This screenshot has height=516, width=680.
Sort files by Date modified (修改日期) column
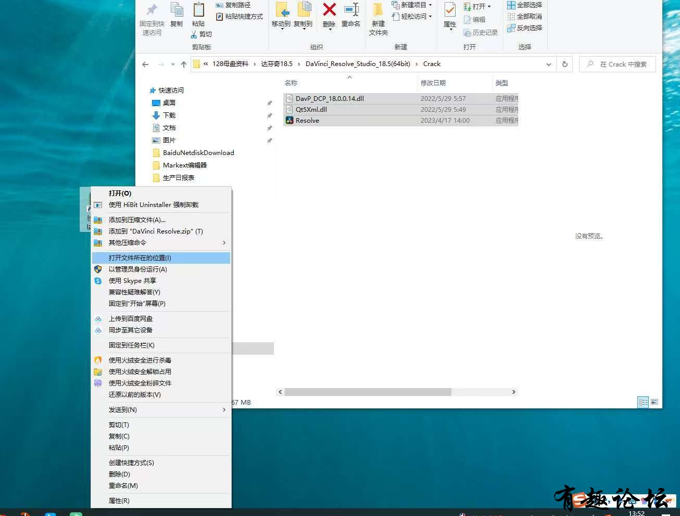pyautogui.click(x=433, y=83)
